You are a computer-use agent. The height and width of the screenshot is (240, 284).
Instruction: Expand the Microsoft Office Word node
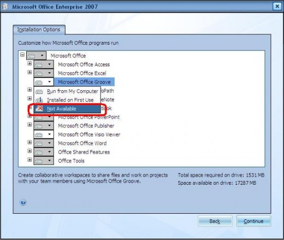pos(29,142)
